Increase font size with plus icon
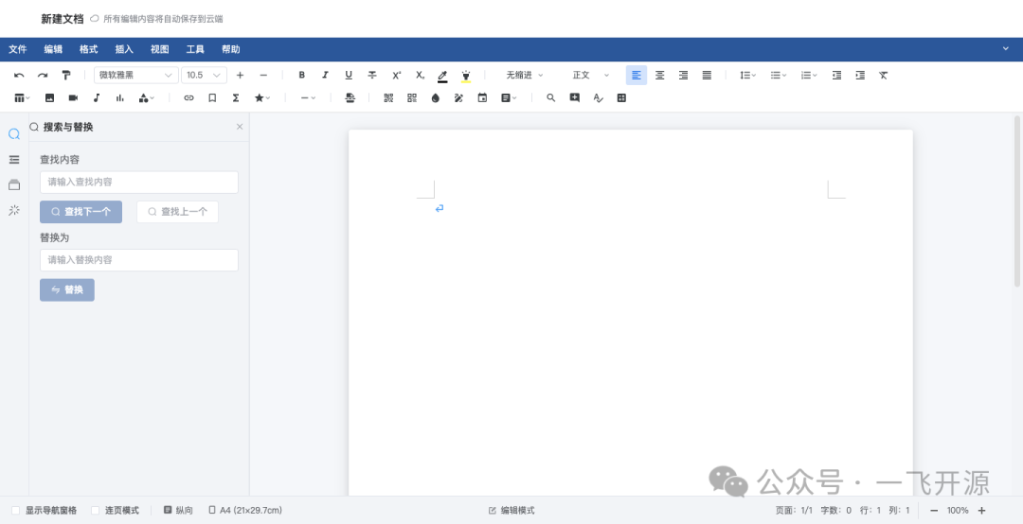The image size is (1023, 524). [x=240, y=76]
